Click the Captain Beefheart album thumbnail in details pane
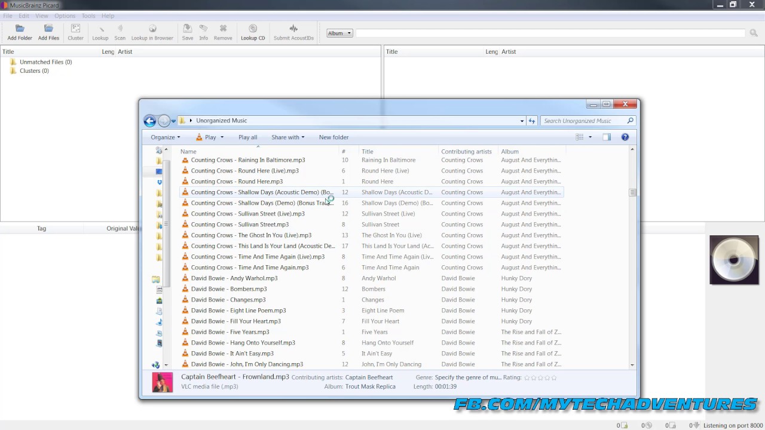Screen dimensions: 765x430 [x=163, y=382]
